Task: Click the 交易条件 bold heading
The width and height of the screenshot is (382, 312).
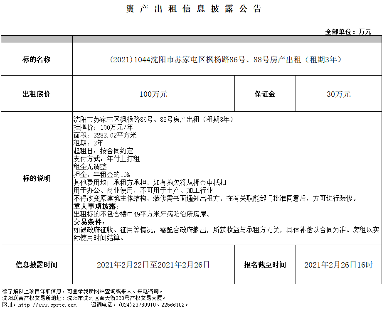Action: point(89,222)
